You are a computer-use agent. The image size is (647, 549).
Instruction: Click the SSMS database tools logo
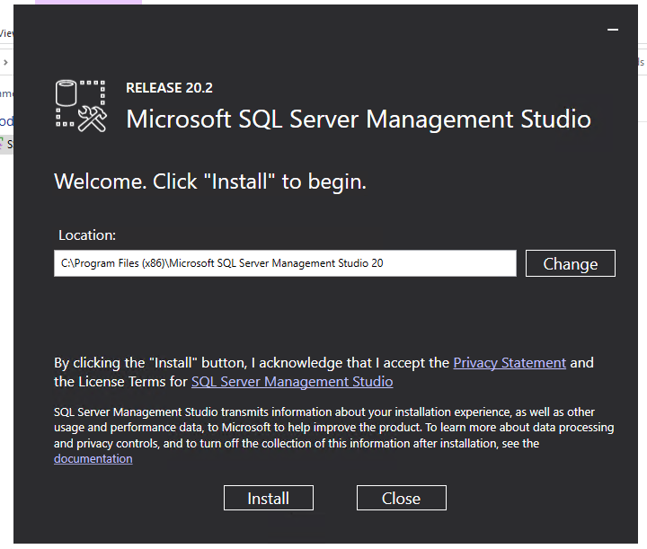click(x=81, y=106)
